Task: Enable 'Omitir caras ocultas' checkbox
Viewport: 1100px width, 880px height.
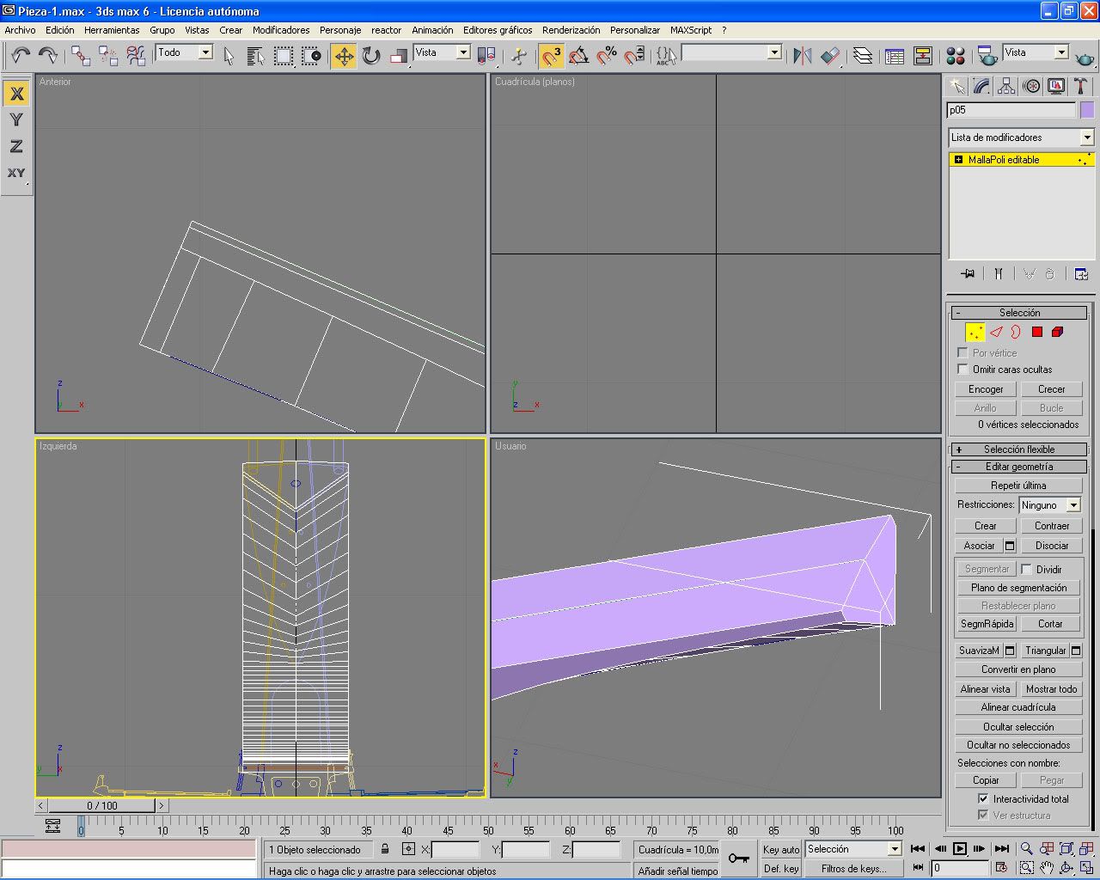Action: [x=962, y=369]
